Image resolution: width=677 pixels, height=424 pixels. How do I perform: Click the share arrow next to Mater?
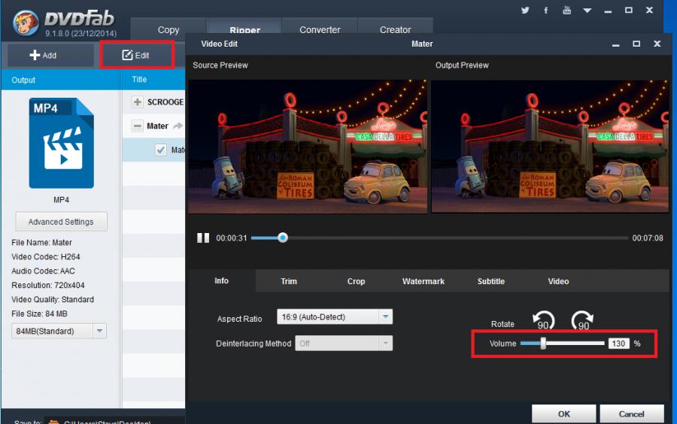[178, 126]
